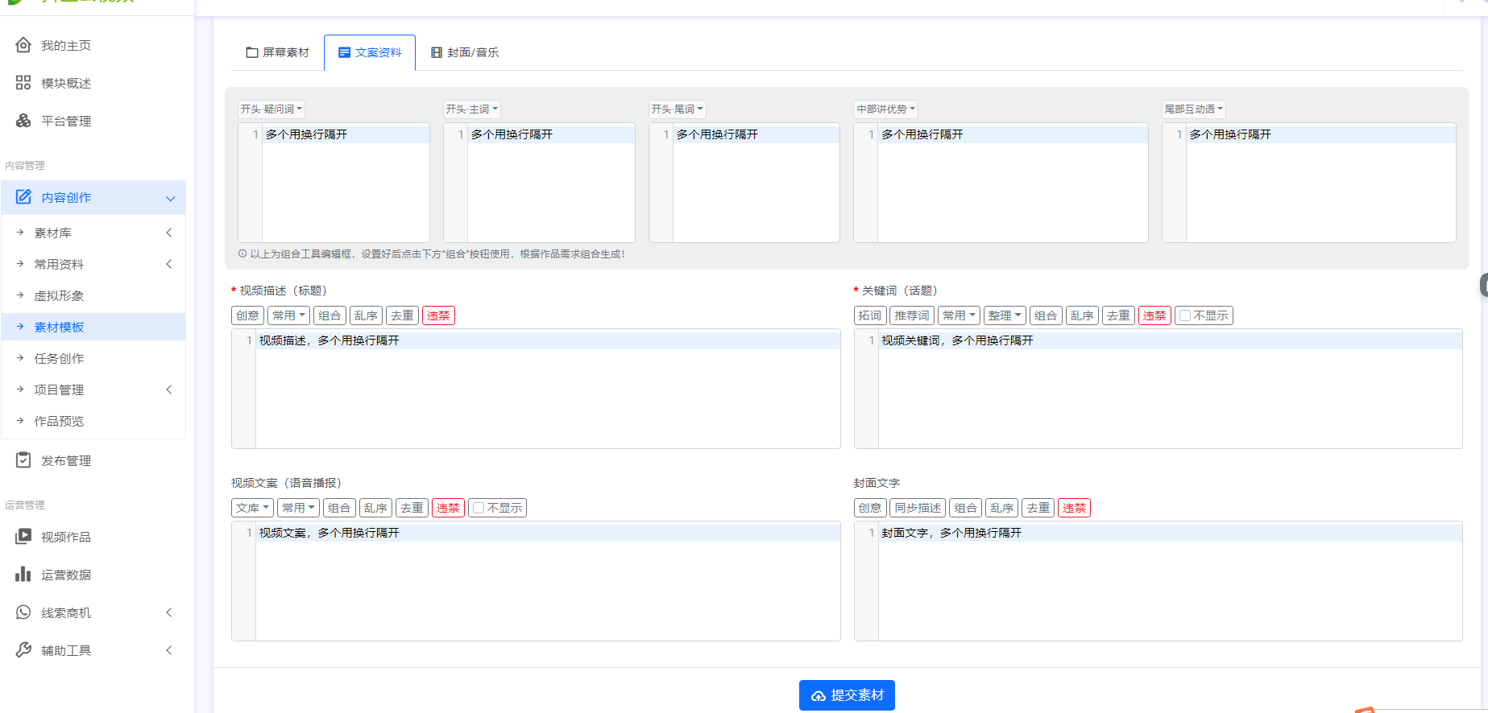Image resolution: width=1488 pixels, height=713 pixels.
Task: Click the home icon beside 我的主页
Action: 23,45
